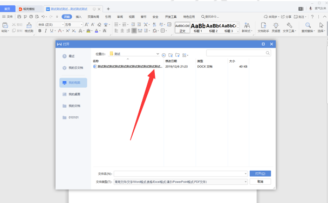Open the file type combo box
The image size is (328, 203).
point(181,181)
